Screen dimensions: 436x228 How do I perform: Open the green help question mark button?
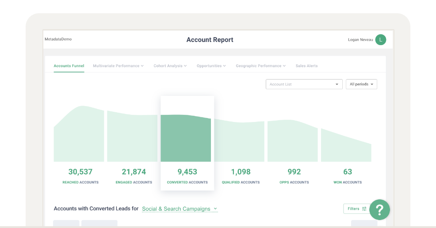tap(379, 210)
